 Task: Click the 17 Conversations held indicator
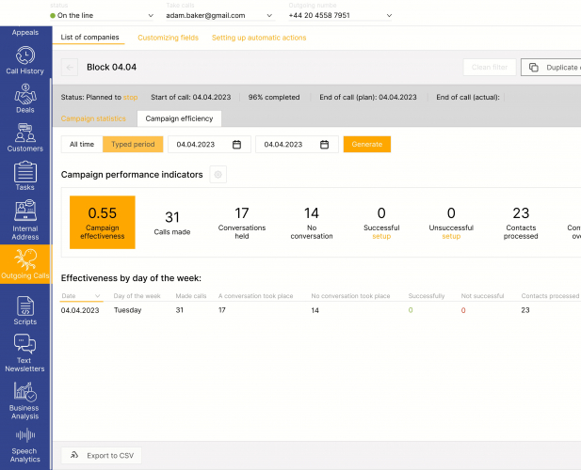click(242, 223)
